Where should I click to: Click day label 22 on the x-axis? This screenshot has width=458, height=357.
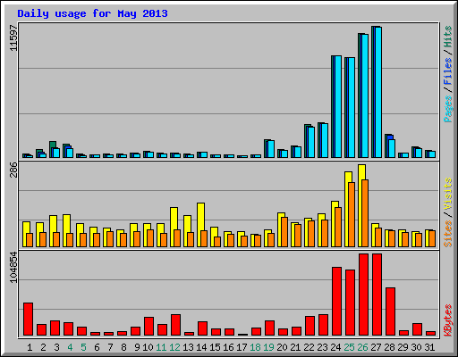tap(309, 347)
